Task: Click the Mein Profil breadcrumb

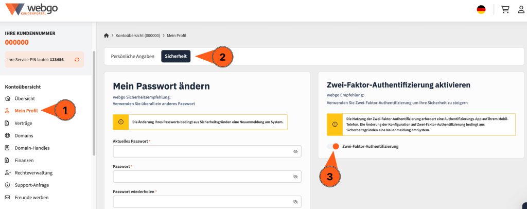Action: pyautogui.click(x=177, y=36)
